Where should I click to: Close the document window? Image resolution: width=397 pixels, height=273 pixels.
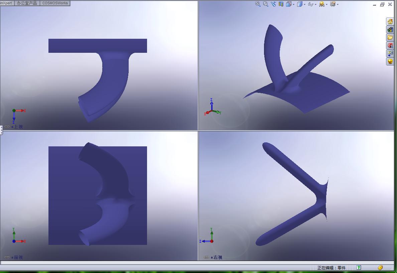click(x=390, y=4)
